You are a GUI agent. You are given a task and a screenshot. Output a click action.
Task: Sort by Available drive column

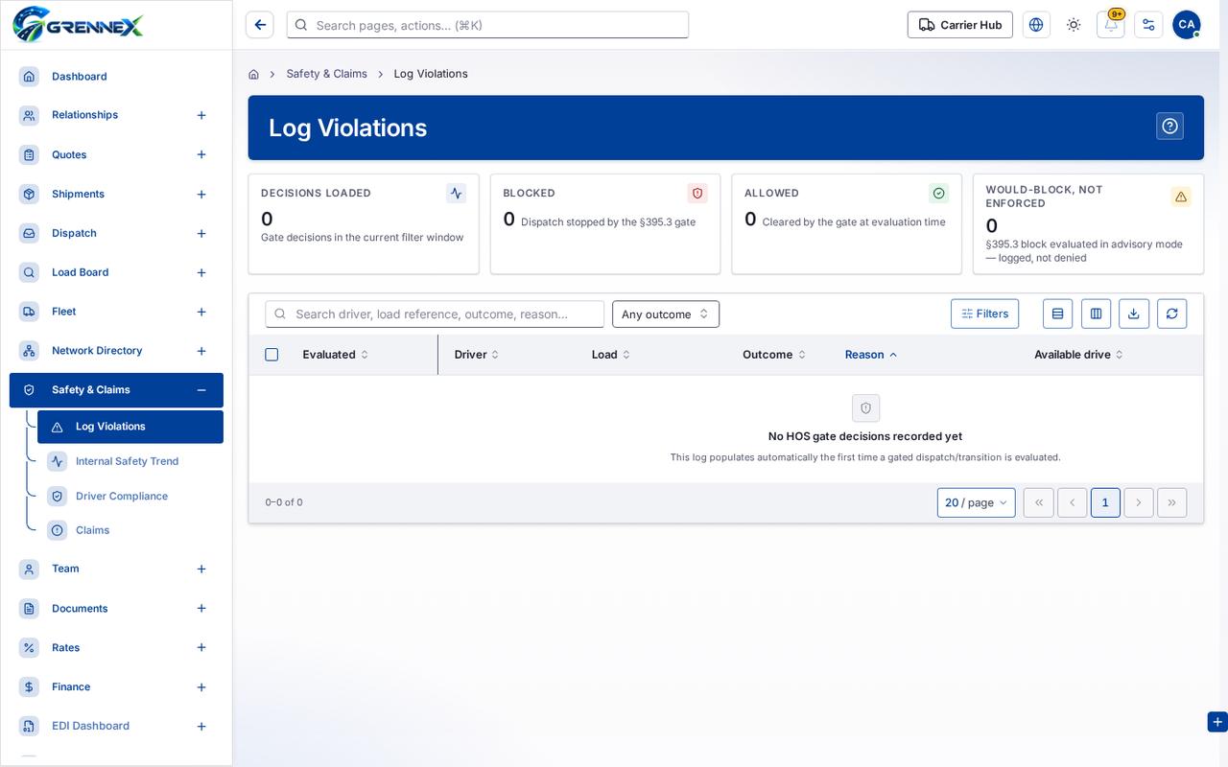click(x=1078, y=355)
